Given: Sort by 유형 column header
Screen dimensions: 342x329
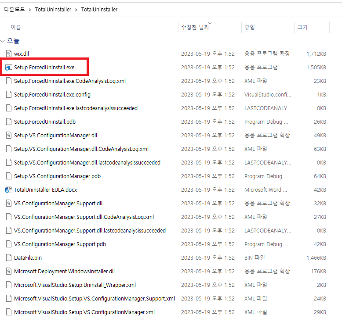Looking at the screenshot, I should point(250,27).
